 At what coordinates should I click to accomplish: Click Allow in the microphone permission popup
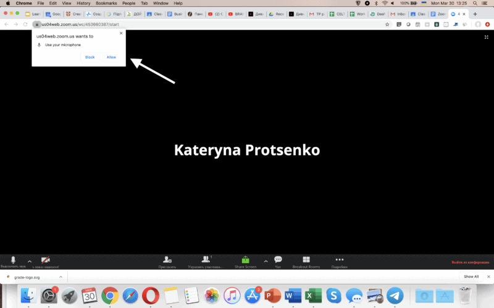coord(111,57)
